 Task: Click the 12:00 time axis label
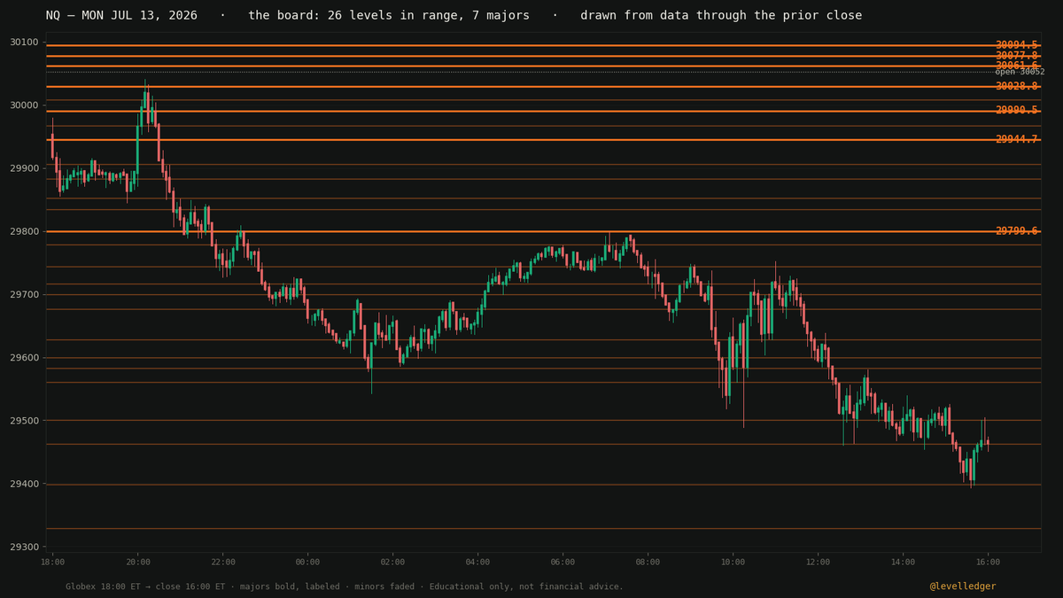pos(818,562)
